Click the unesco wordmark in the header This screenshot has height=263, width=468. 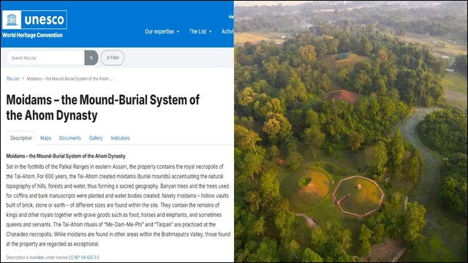pyautogui.click(x=44, y=20)
